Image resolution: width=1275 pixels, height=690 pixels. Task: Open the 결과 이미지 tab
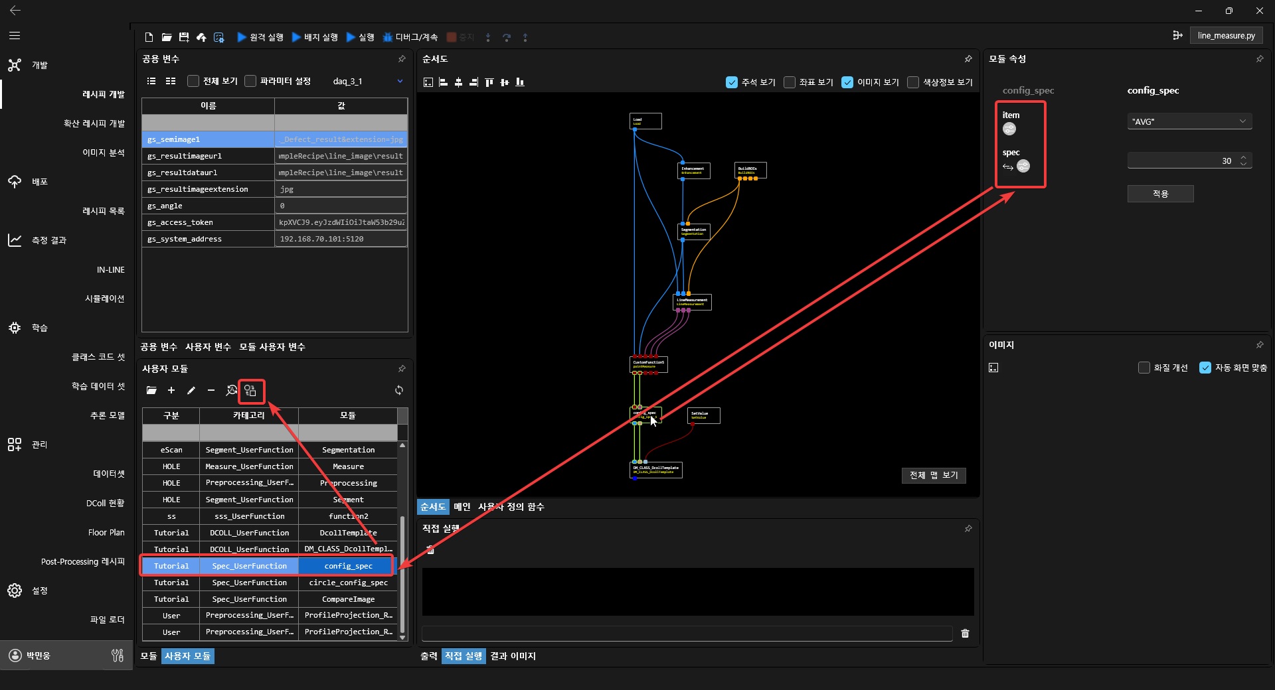[513, 656]
